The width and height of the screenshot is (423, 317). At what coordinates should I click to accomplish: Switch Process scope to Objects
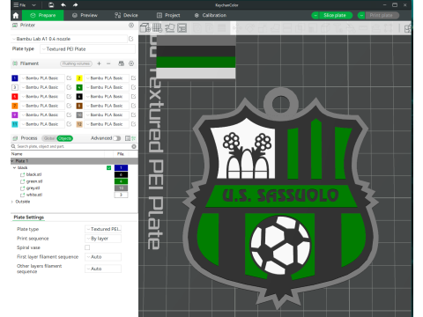tap(64, 138)
